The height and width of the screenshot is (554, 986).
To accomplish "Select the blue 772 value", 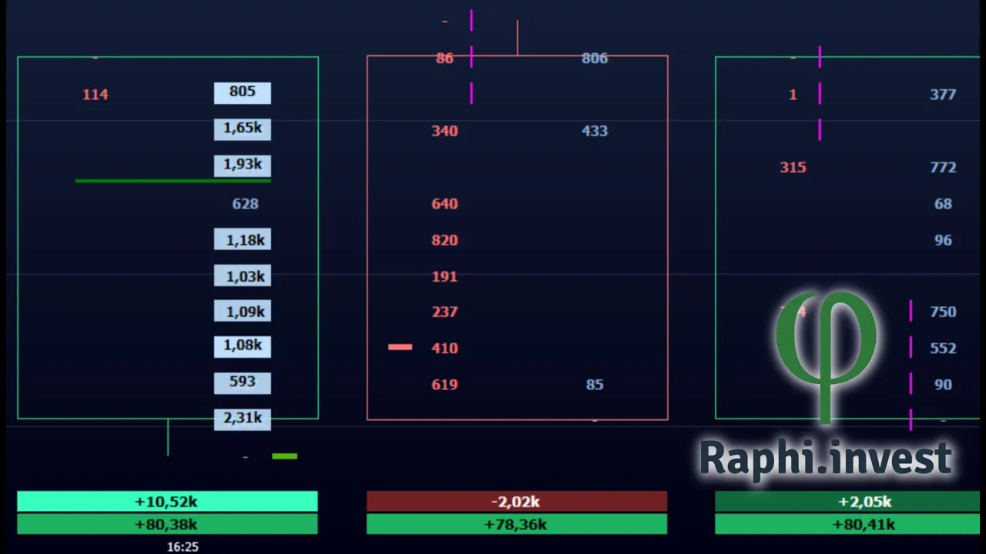I will click(x=943, y=168).
